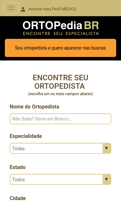Viewport: 121px width, 203px height.
Task: Click the Encontre Seu Especialista tagline
Action: (61, 33)
